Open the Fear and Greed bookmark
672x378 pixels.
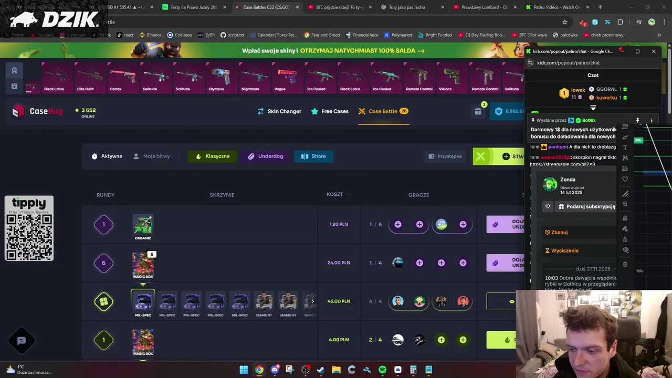(321, 35)
